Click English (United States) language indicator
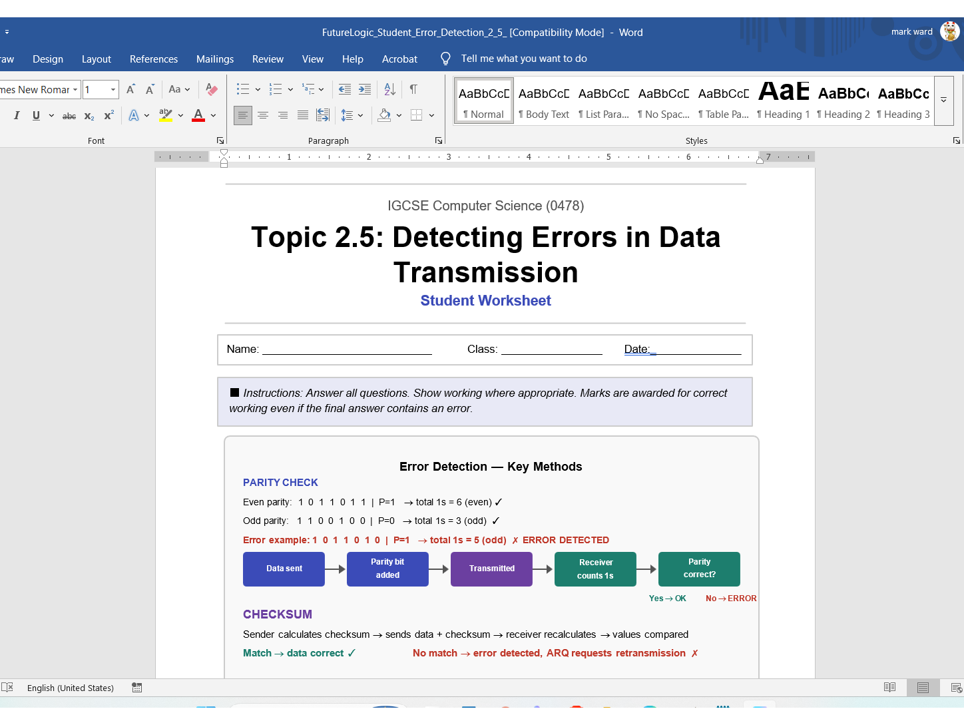 click(71, 688)
